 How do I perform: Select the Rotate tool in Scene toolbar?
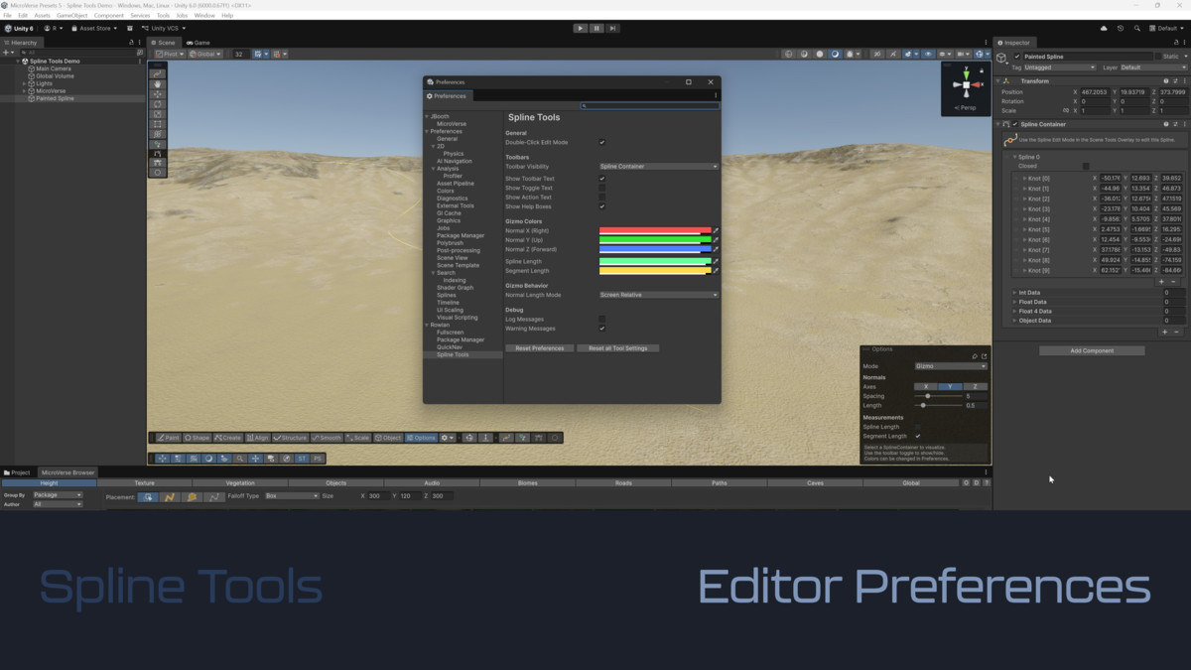pyautogui.click(x=157, y=104)
